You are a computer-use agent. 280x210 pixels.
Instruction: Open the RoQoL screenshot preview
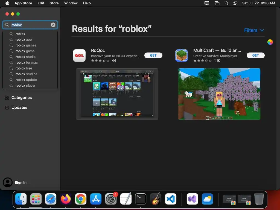[x=117, y=94]
